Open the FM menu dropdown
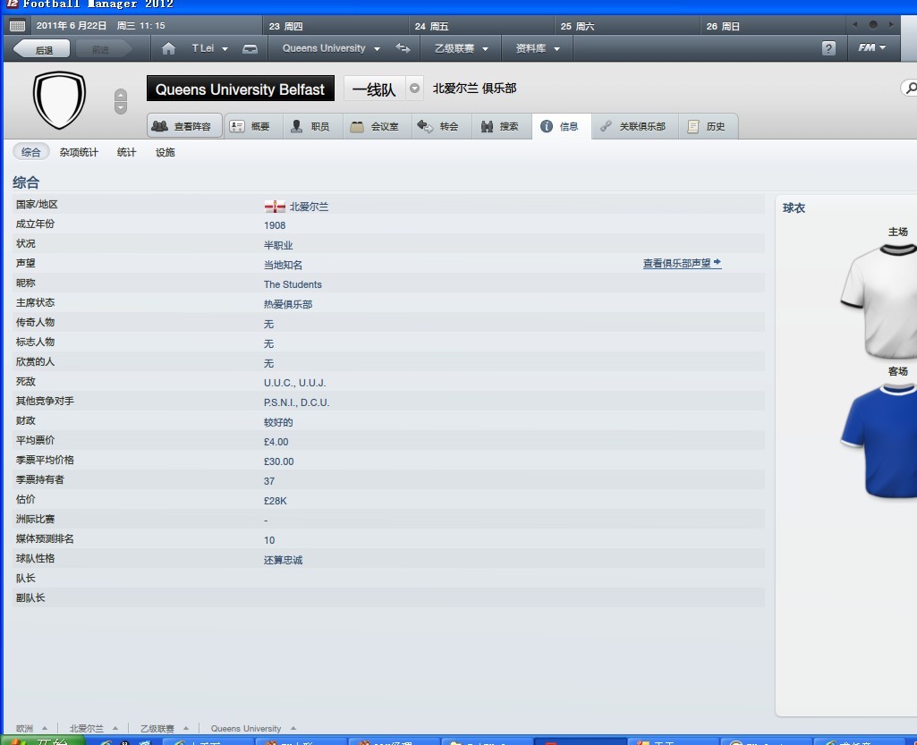This screenshot has width=917, height=745. point(872,48)
